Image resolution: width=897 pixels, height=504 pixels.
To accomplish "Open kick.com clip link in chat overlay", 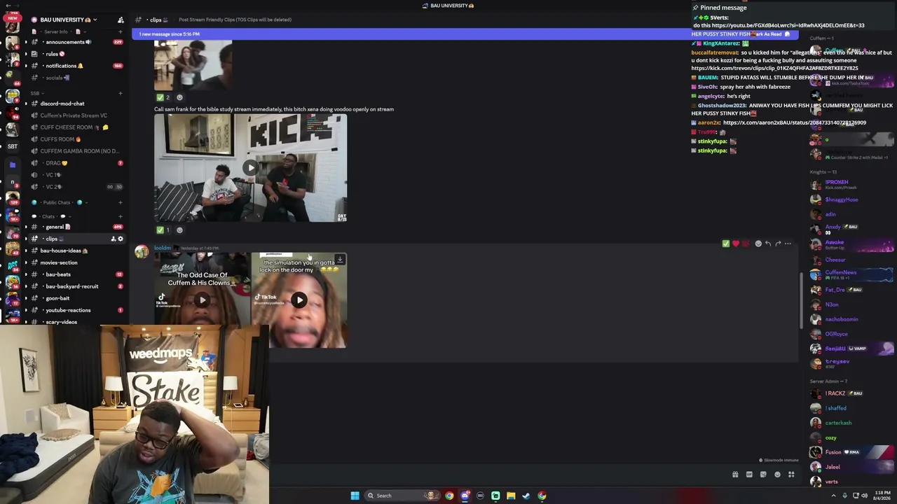I will click(x=775, y=69).
